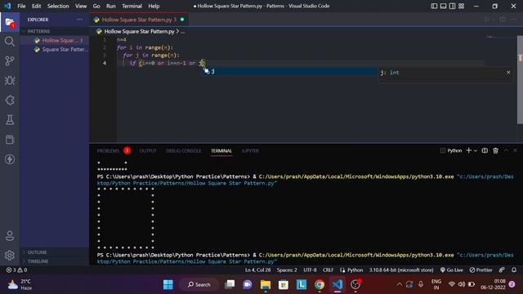Open the Run and Debug view
The width and height of the screenshot is (523, 294).
9,80
